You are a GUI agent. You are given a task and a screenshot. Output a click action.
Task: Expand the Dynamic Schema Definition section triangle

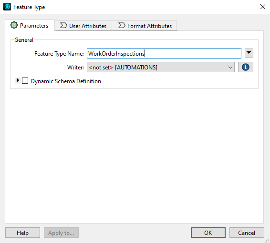(18, 80)
